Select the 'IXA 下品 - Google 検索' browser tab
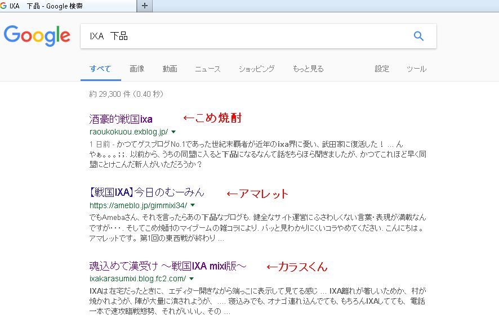 click(x=68, y=6)
